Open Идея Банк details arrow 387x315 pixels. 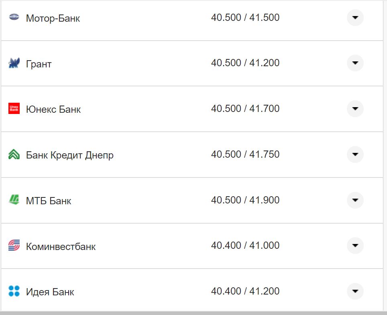point(355,291)
